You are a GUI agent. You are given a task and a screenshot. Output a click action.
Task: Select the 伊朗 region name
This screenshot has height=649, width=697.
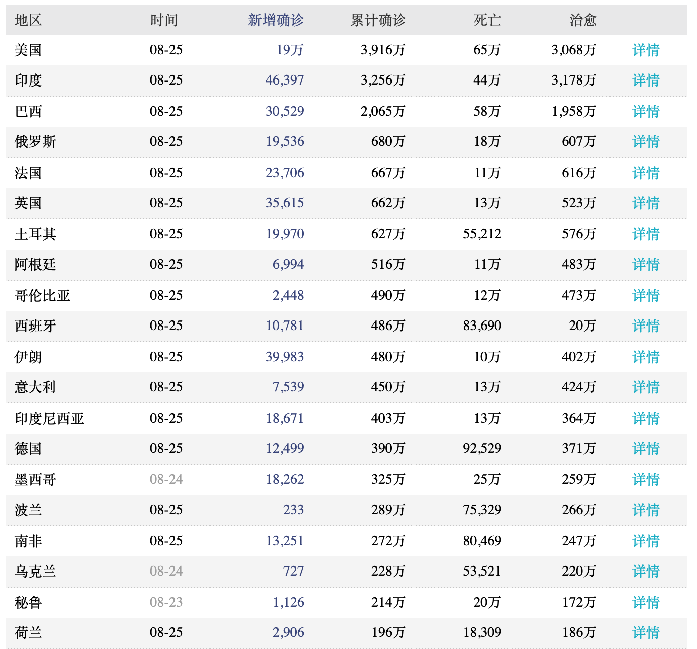(x=28, y=357)
